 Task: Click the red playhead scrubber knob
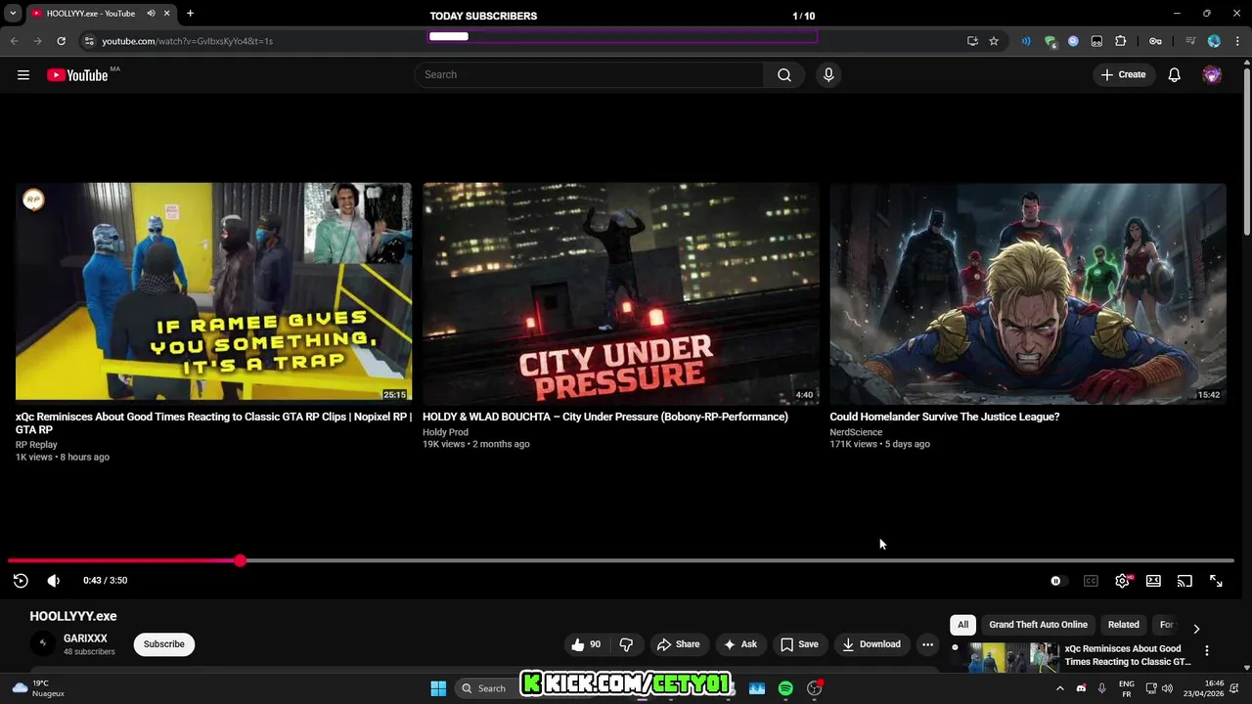(x=240, y=560)
